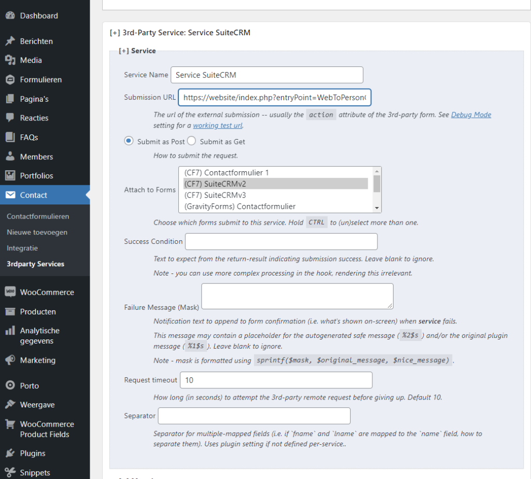The width and height of the screenshot is (531, 479).
Task: Open the Porto theme icon
Action: (x=11, y=385)
